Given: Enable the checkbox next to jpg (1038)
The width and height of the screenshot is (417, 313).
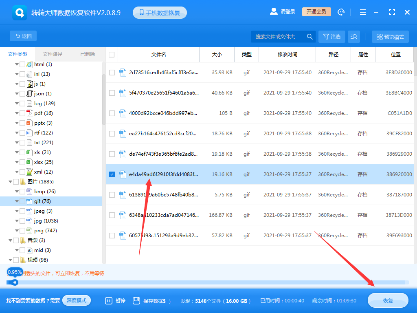Looking at the screenshot, I should coord(23,220).
